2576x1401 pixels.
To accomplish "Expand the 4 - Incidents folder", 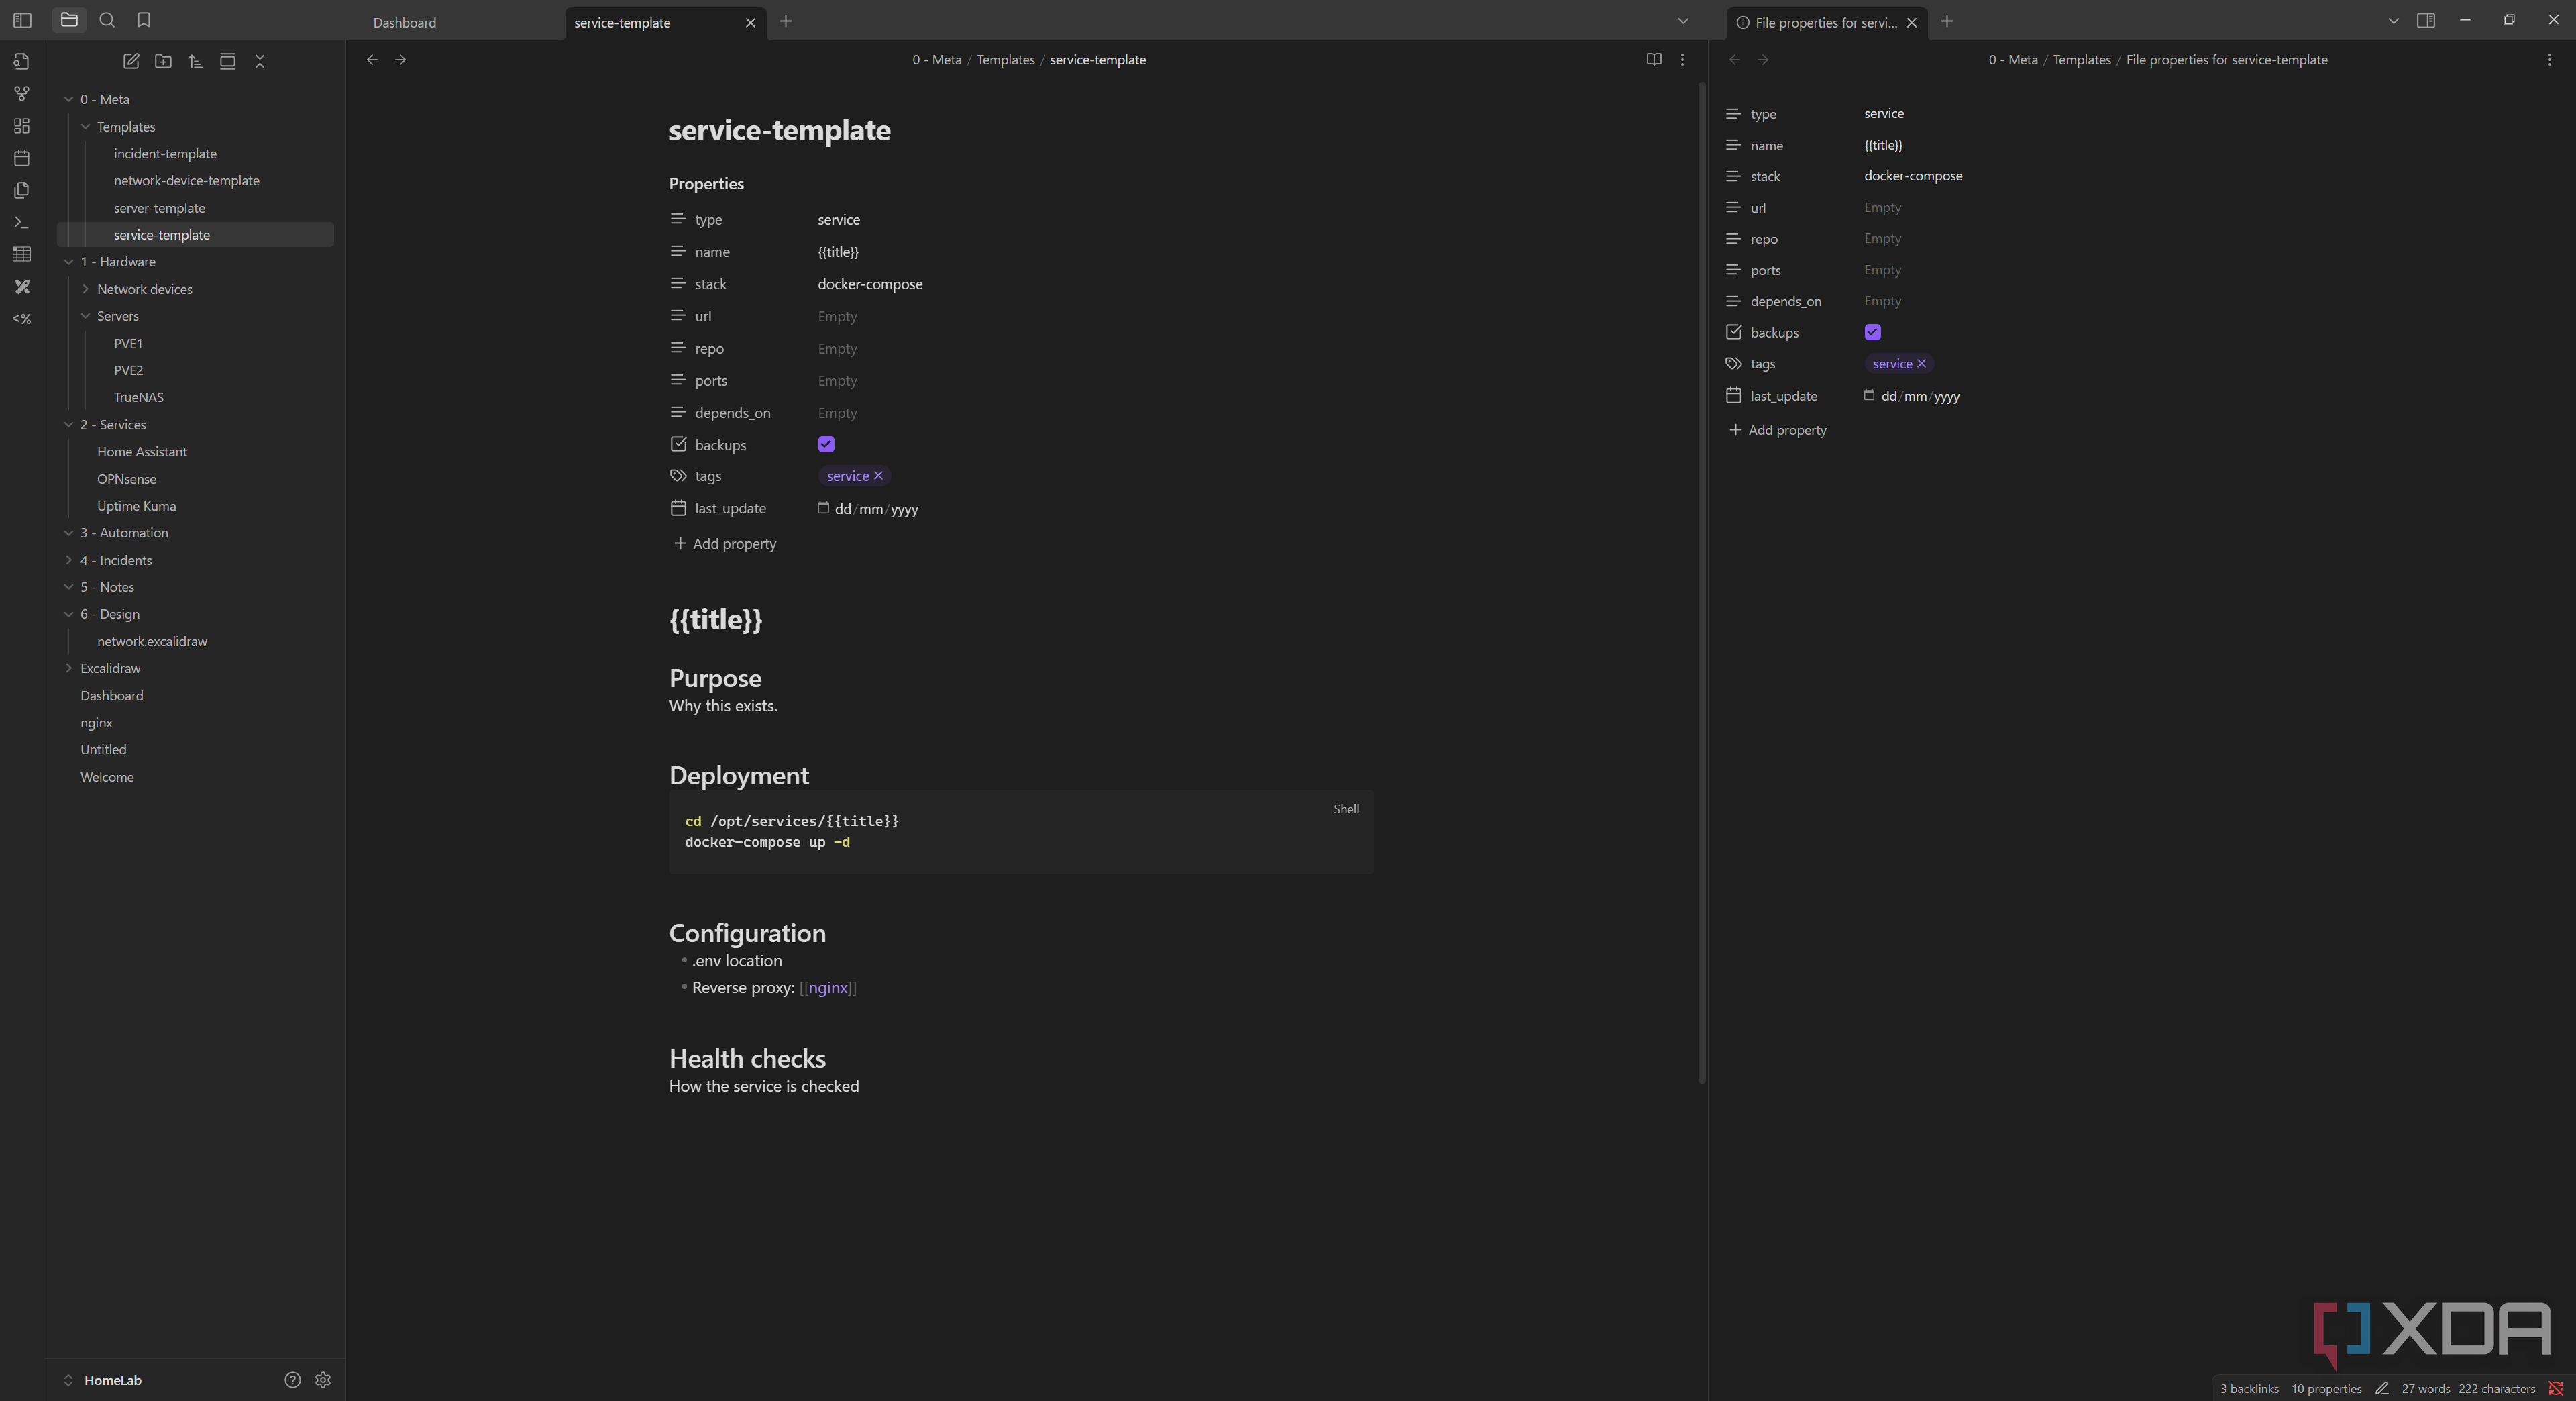I will (69, 560).
